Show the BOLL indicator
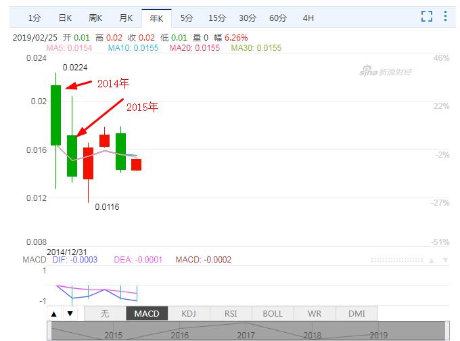 click(273, 313)
